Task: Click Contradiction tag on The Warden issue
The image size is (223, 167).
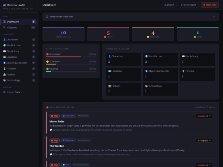Action: pos(83,140)
